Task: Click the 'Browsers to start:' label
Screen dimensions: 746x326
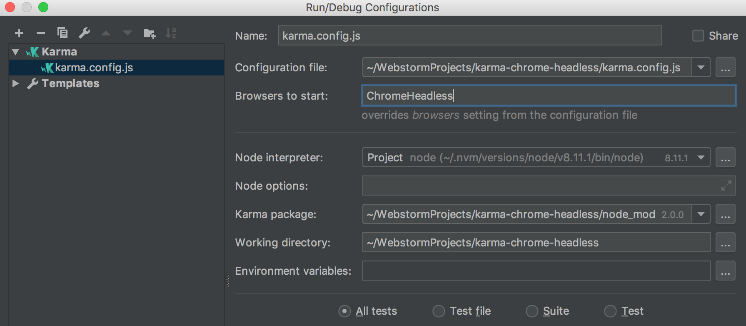Action: [x=282, y=96]
